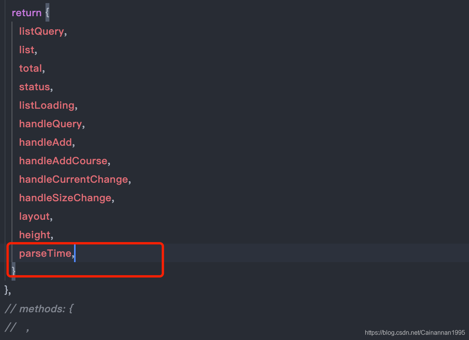
Task: Place cursor on parseTime
Action: (45, 253)
